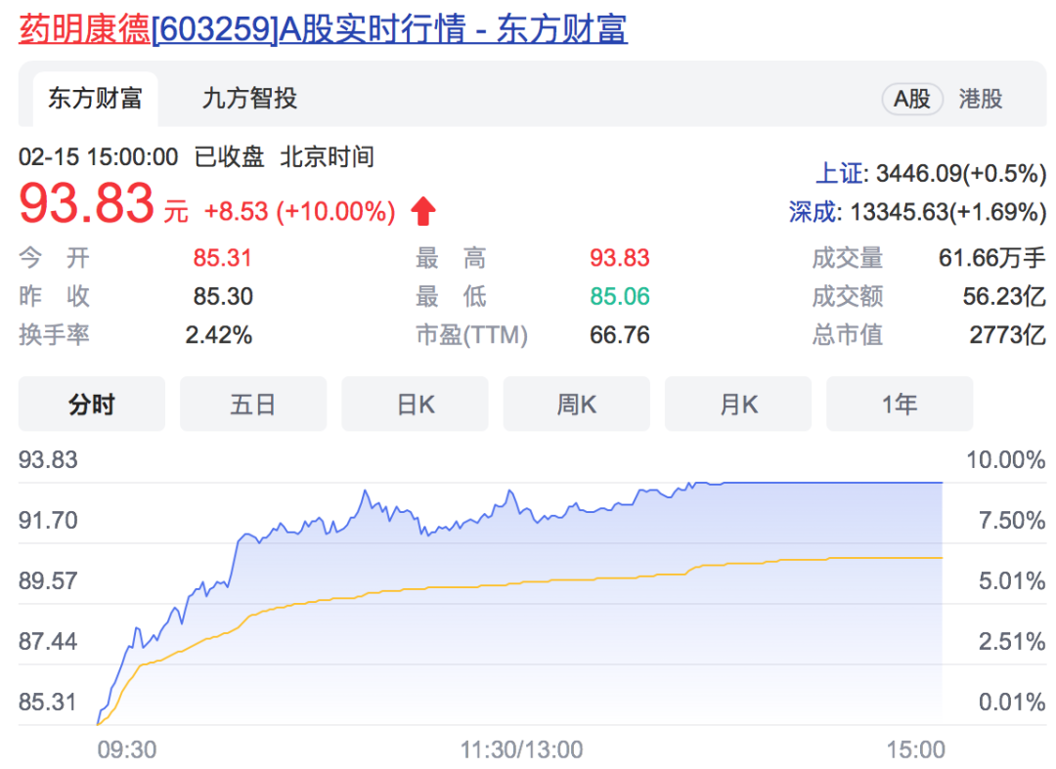1056x769 pixels.
Task: Select the 分时 chart view
Action: [x=92, y=404]
